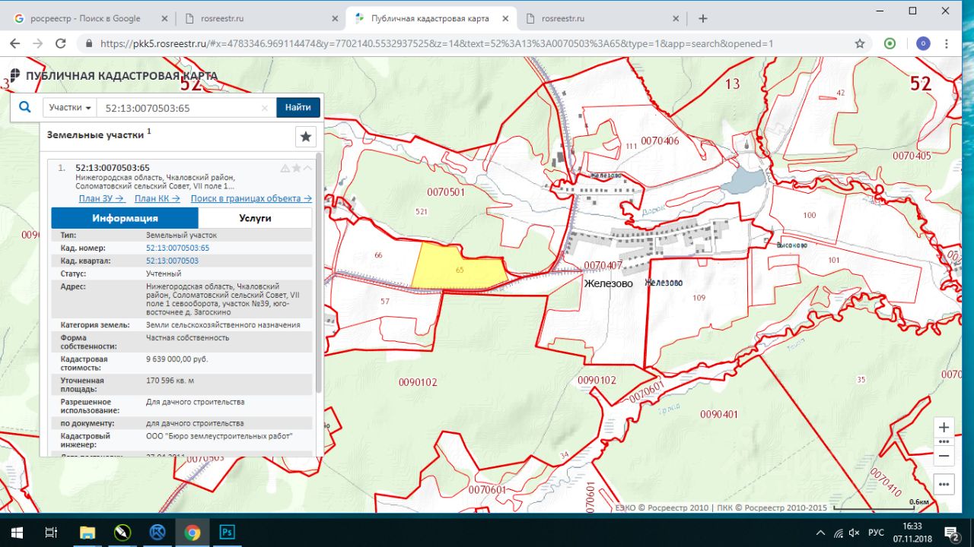The width and height of the screenshot is (974, 547).
Task: Select the cadastral value 9 639 000,00 руб.
Action: (177, 359)
